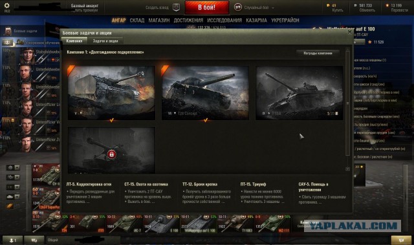This screenshot has width=414, height=245.
Task: Open the contacts list button
Action: 12,240
